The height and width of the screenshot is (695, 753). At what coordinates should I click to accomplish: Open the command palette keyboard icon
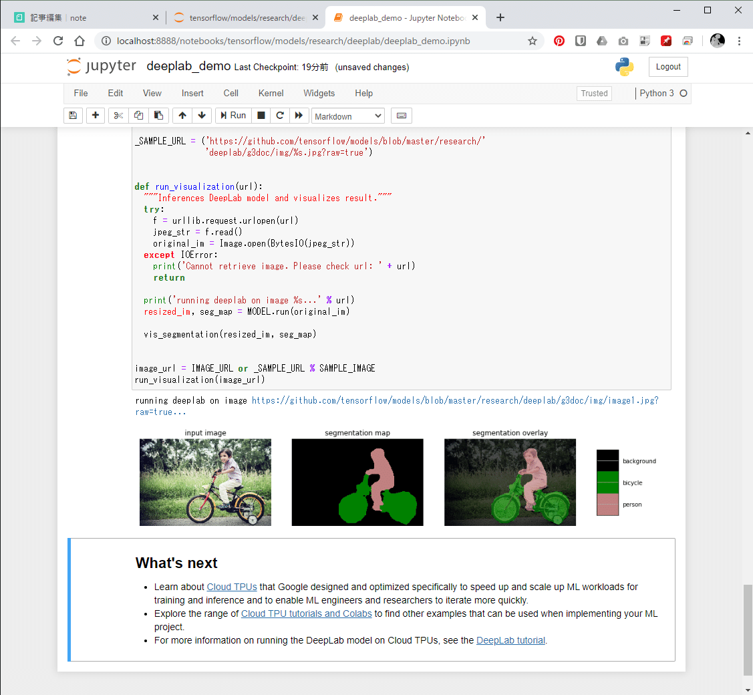coord(401,115)
